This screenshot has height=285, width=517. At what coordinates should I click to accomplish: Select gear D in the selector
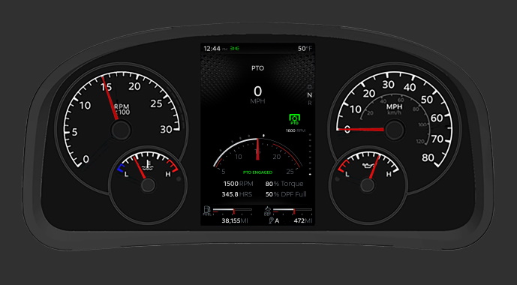click(309, 87)
